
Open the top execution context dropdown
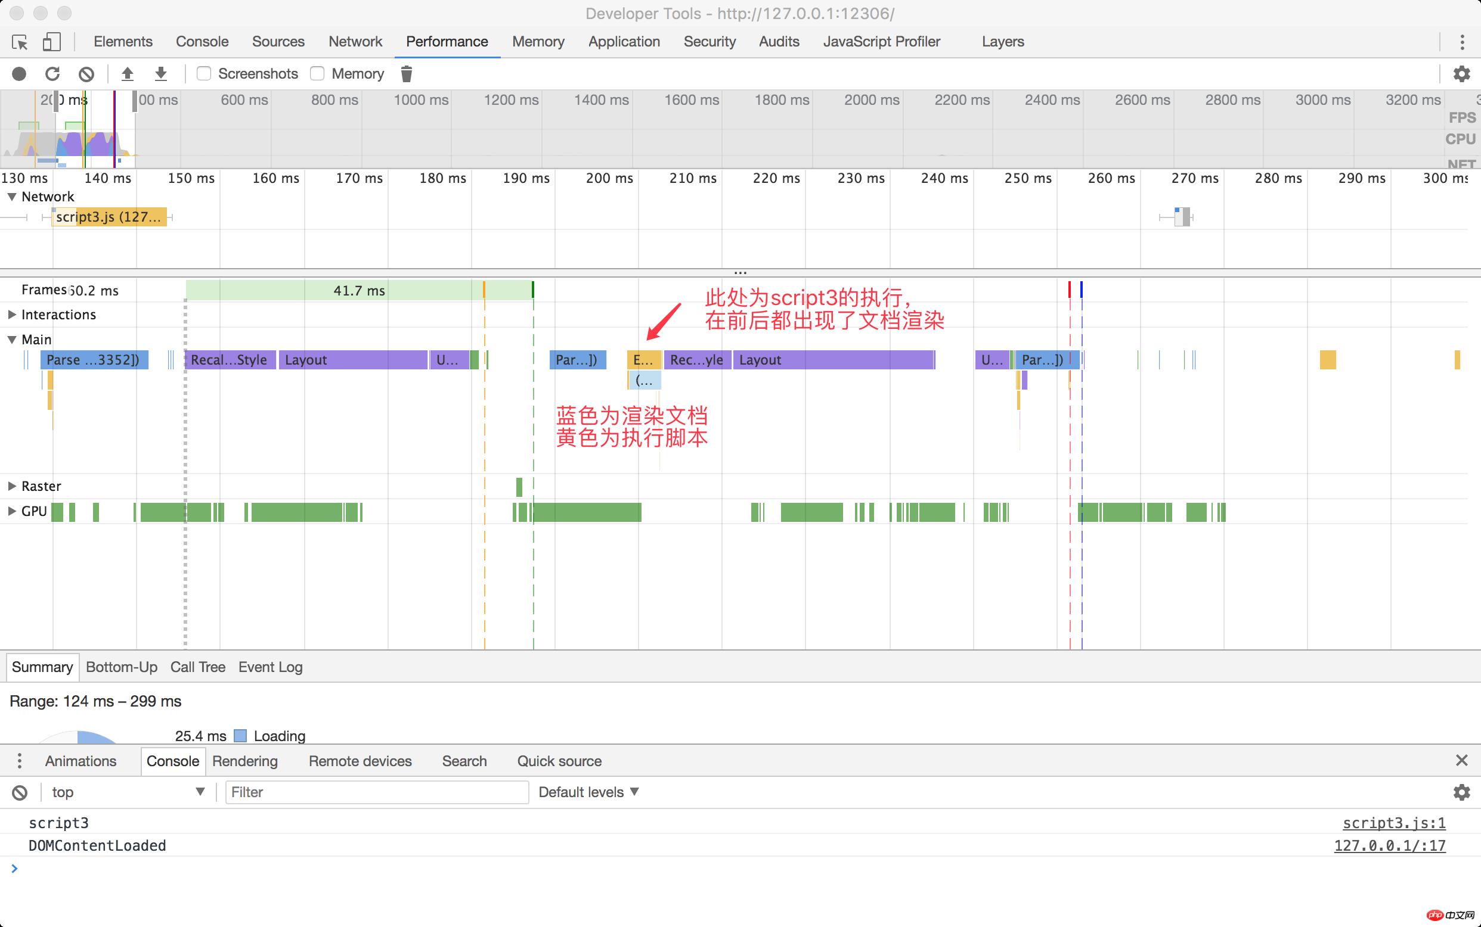pyautogui.click(x=128, y=792)
